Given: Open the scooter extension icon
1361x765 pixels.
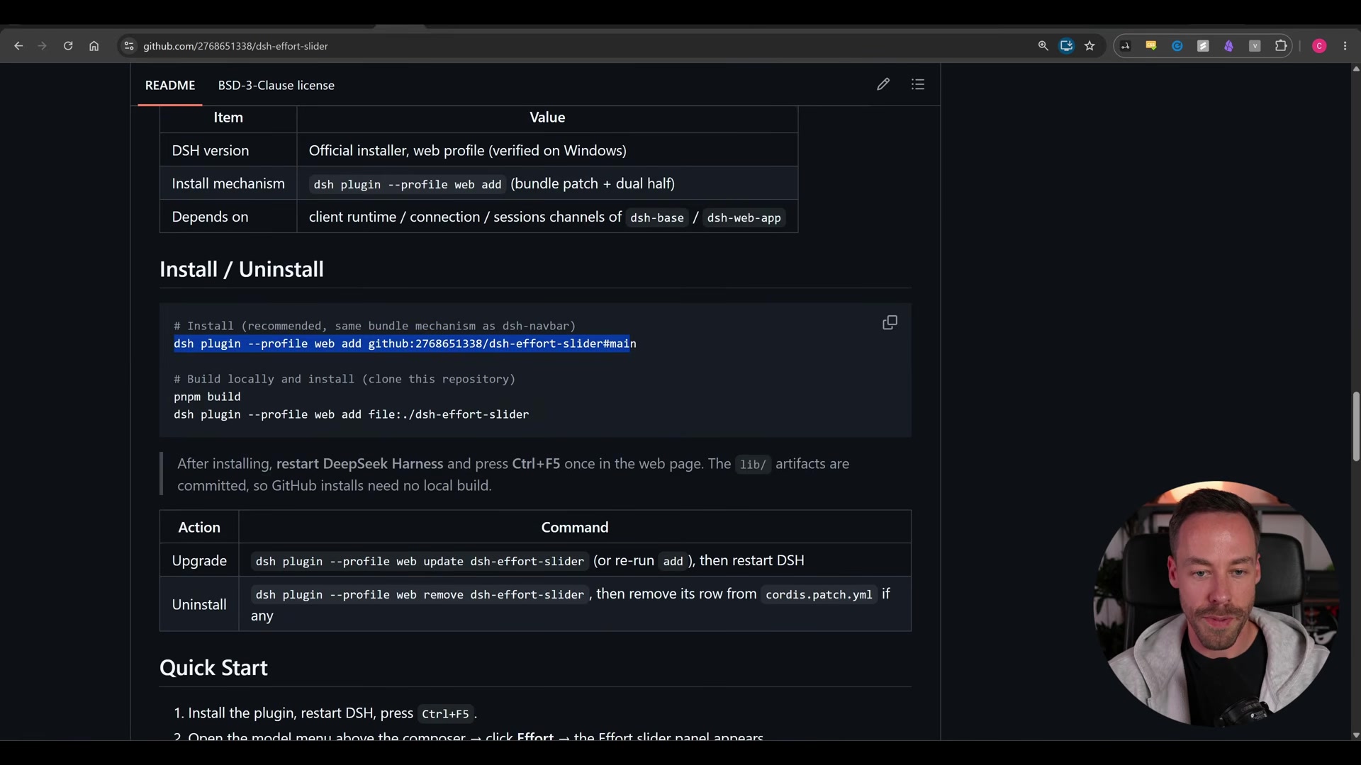Looking at the screenshot, I should pyautogui.click(x=1126, y=46).
